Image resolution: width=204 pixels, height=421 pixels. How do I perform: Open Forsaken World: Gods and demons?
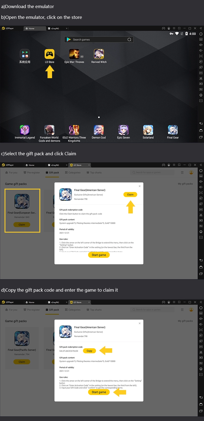tap(49, 130)
